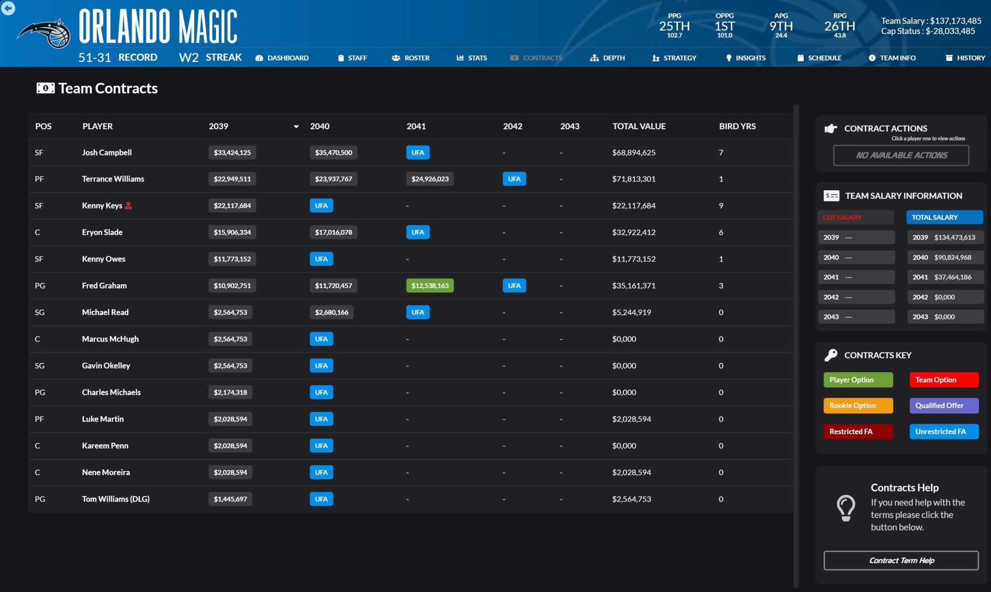Click No Available Actions button
Image resolution: width=991 pixels, height=592 pixels.
click(901, 155)
